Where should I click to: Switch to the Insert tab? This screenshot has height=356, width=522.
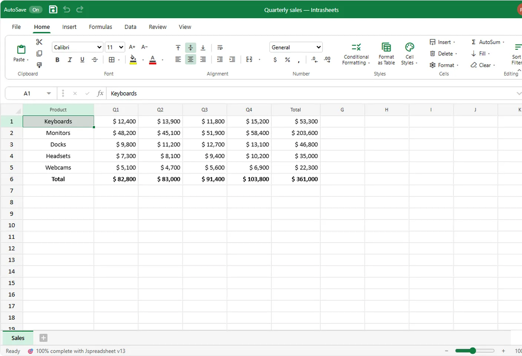pos(69,27)
